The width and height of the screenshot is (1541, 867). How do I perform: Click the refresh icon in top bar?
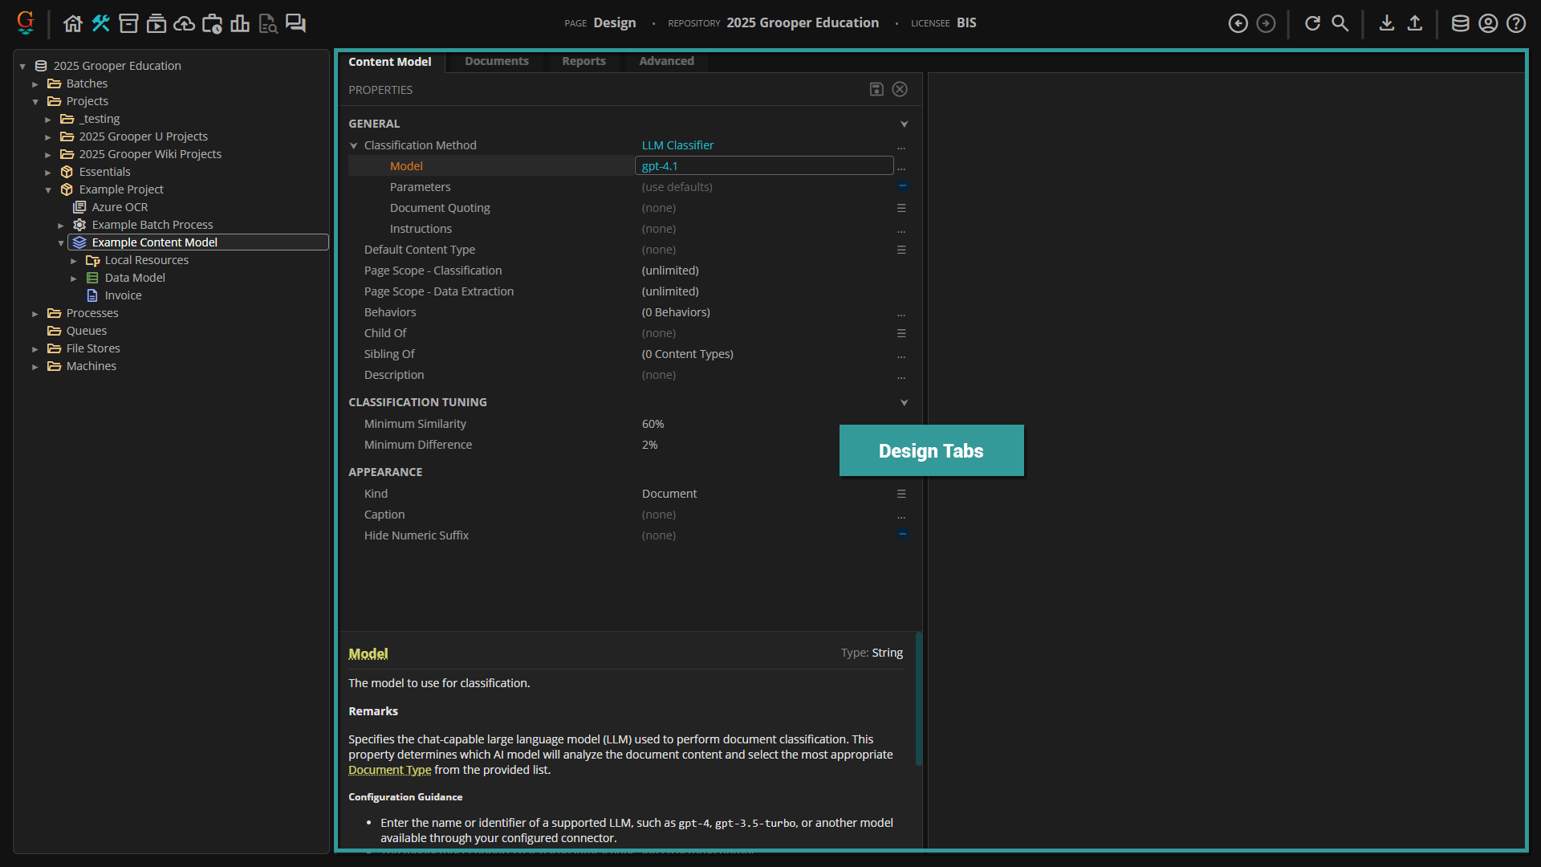tap(1312, 23)
